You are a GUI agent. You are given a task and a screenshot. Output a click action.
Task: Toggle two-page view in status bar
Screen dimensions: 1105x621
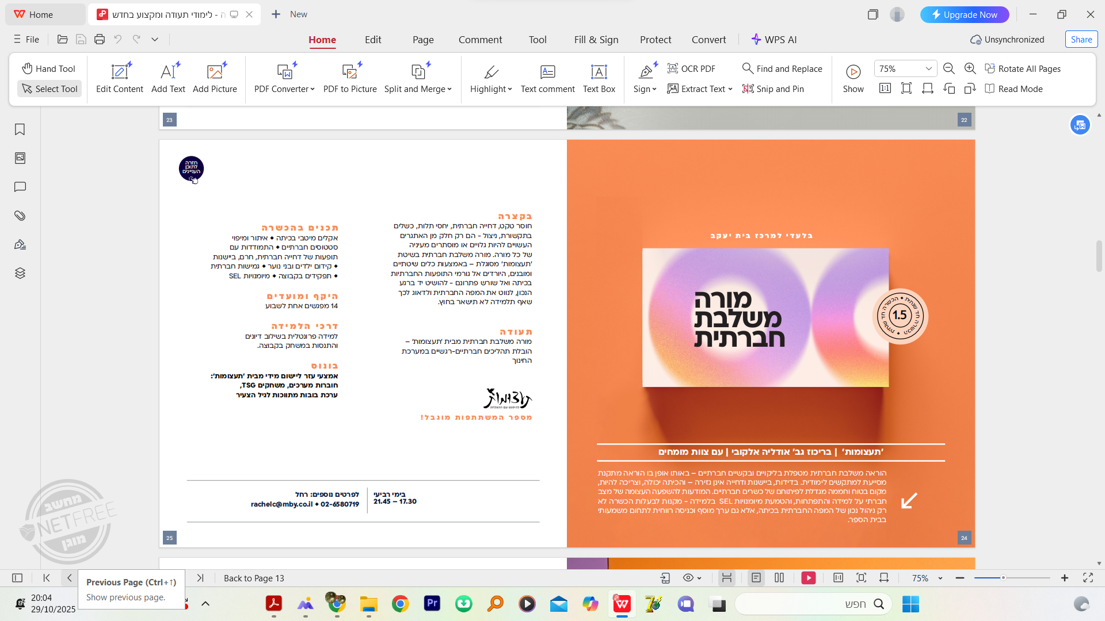point(779,578)
